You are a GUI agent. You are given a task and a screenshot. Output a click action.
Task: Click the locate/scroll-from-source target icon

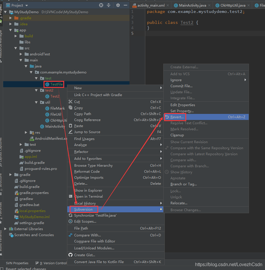pos(101,5)
